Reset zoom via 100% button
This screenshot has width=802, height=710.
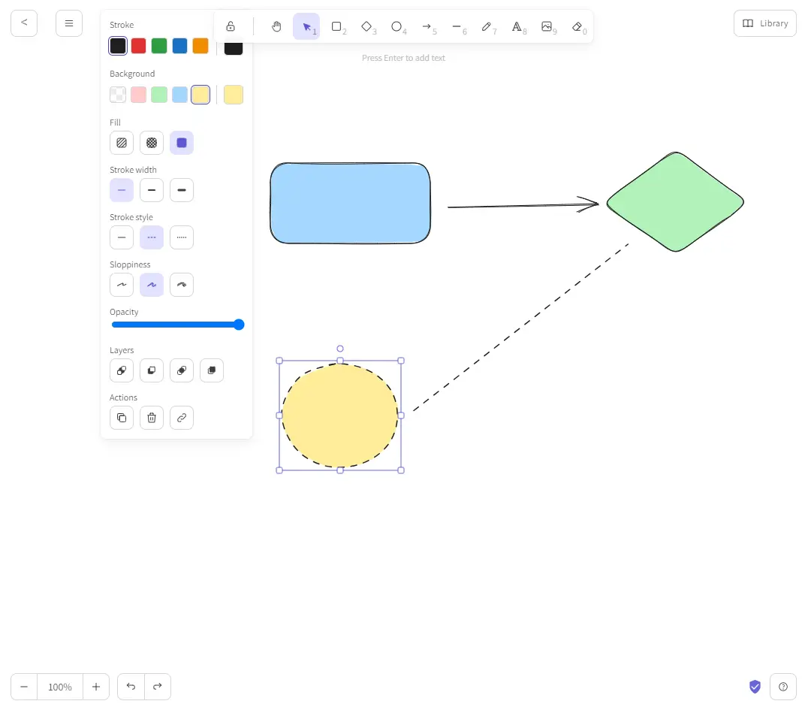click(x=60, y=687)
